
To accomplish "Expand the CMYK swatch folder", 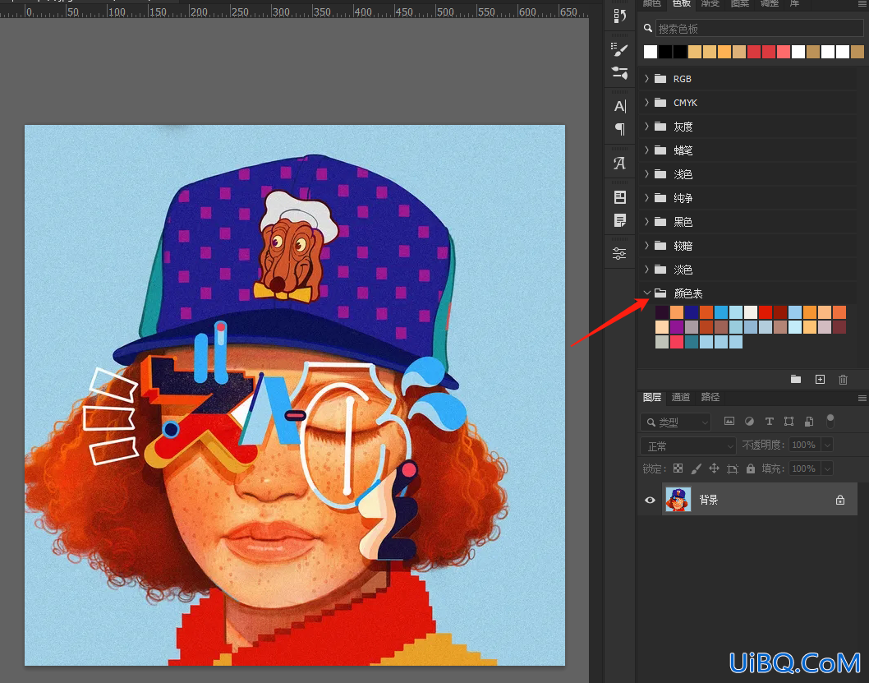I will (x=646, y=103).
